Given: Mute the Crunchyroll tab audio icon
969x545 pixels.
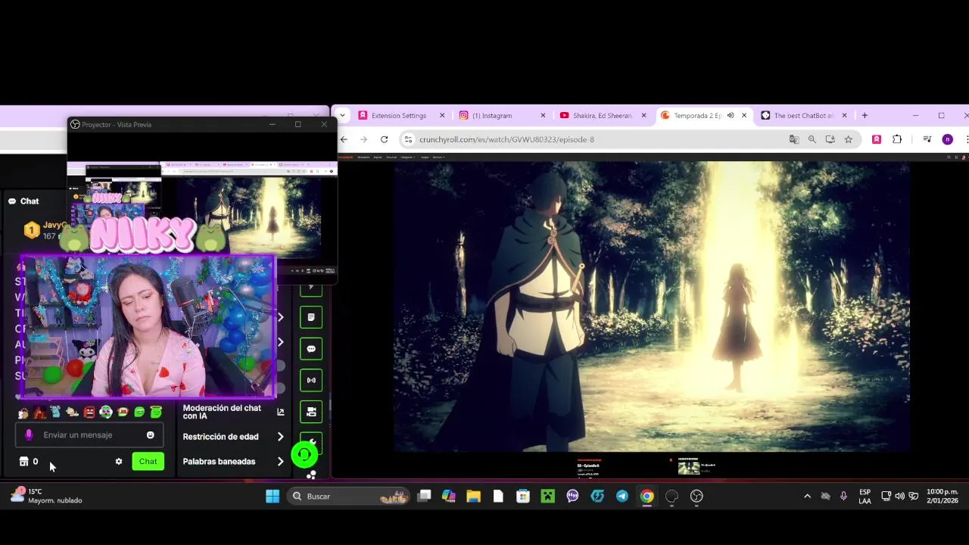Looking at the screenshot, I should (x=731, y=116).
